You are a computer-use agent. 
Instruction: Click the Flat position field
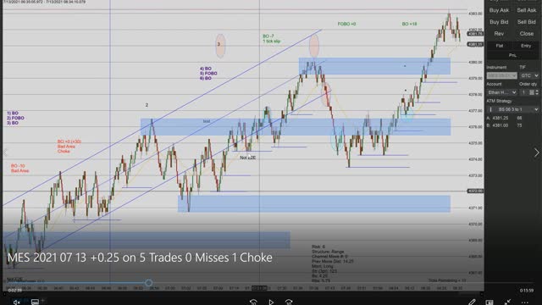point(500,46)
